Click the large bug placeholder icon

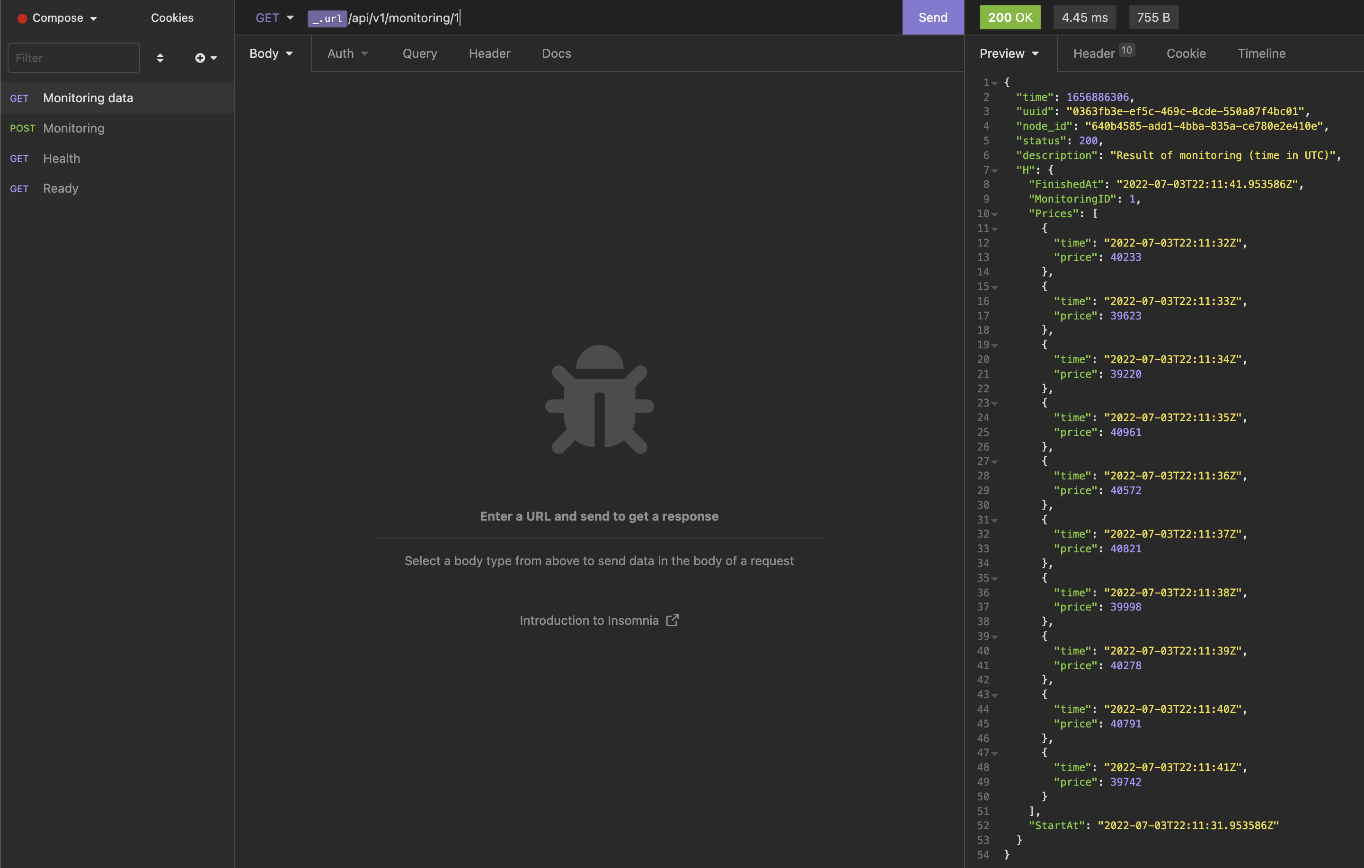(599, 399)
